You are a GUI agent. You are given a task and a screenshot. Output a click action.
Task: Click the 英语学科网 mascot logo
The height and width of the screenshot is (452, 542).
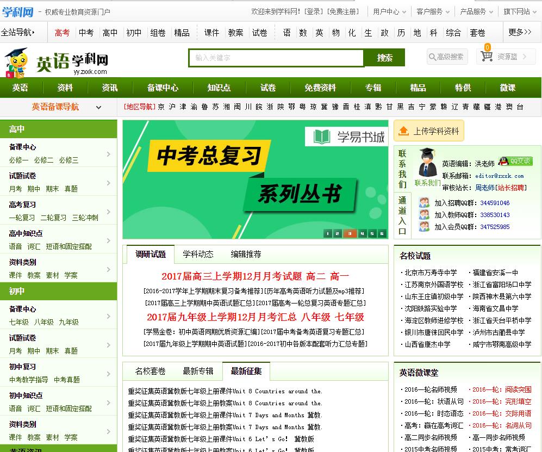[x=16, y=63]
